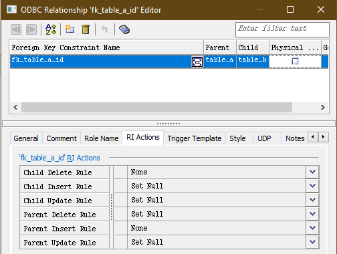Open the help book icon
This screenshot has height=254, width=337.
(x=124, y=29)
